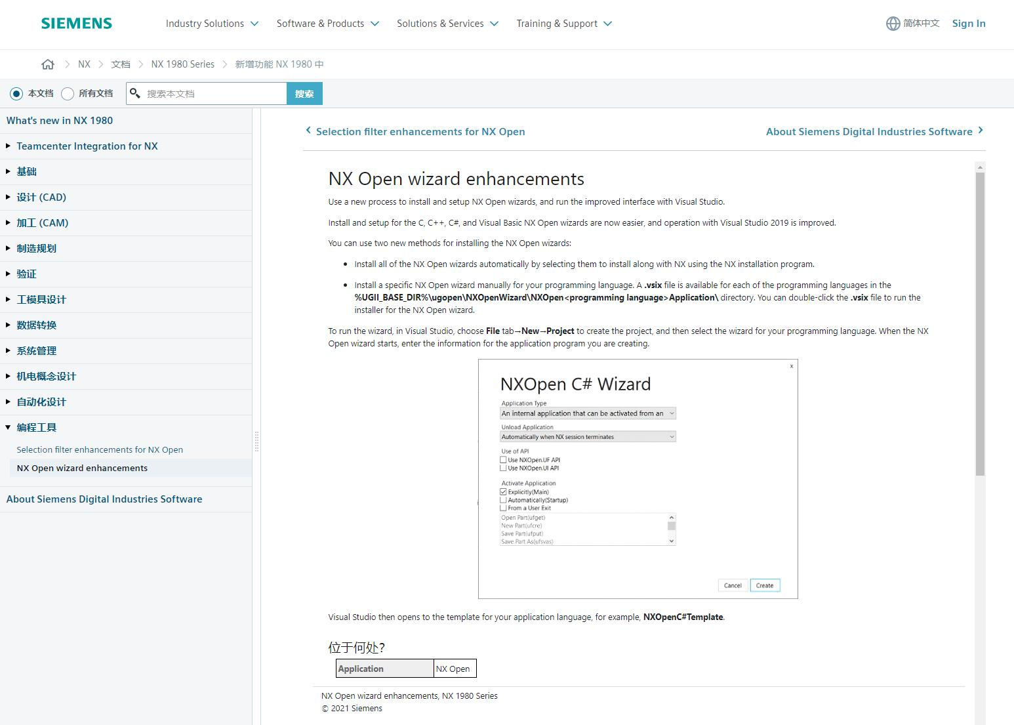Open Training & Support dropdown menu

564,24
